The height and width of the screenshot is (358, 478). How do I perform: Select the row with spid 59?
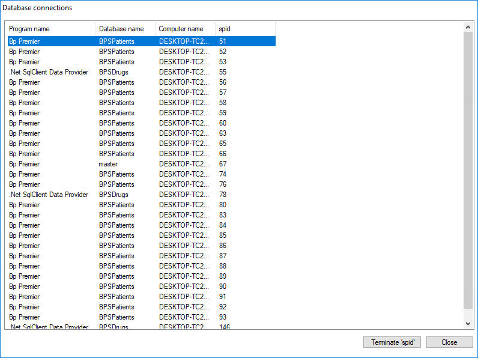[x=142, y=113]
